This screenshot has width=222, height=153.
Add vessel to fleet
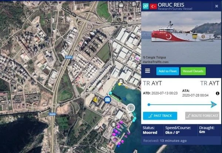tap(168, 71)
